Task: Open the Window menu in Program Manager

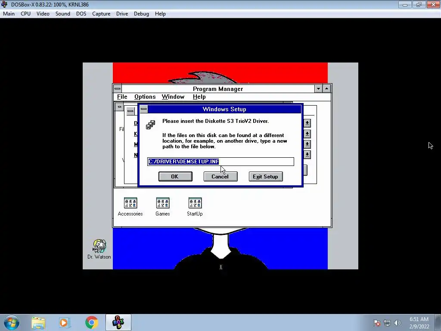Action: coord(173,97)
